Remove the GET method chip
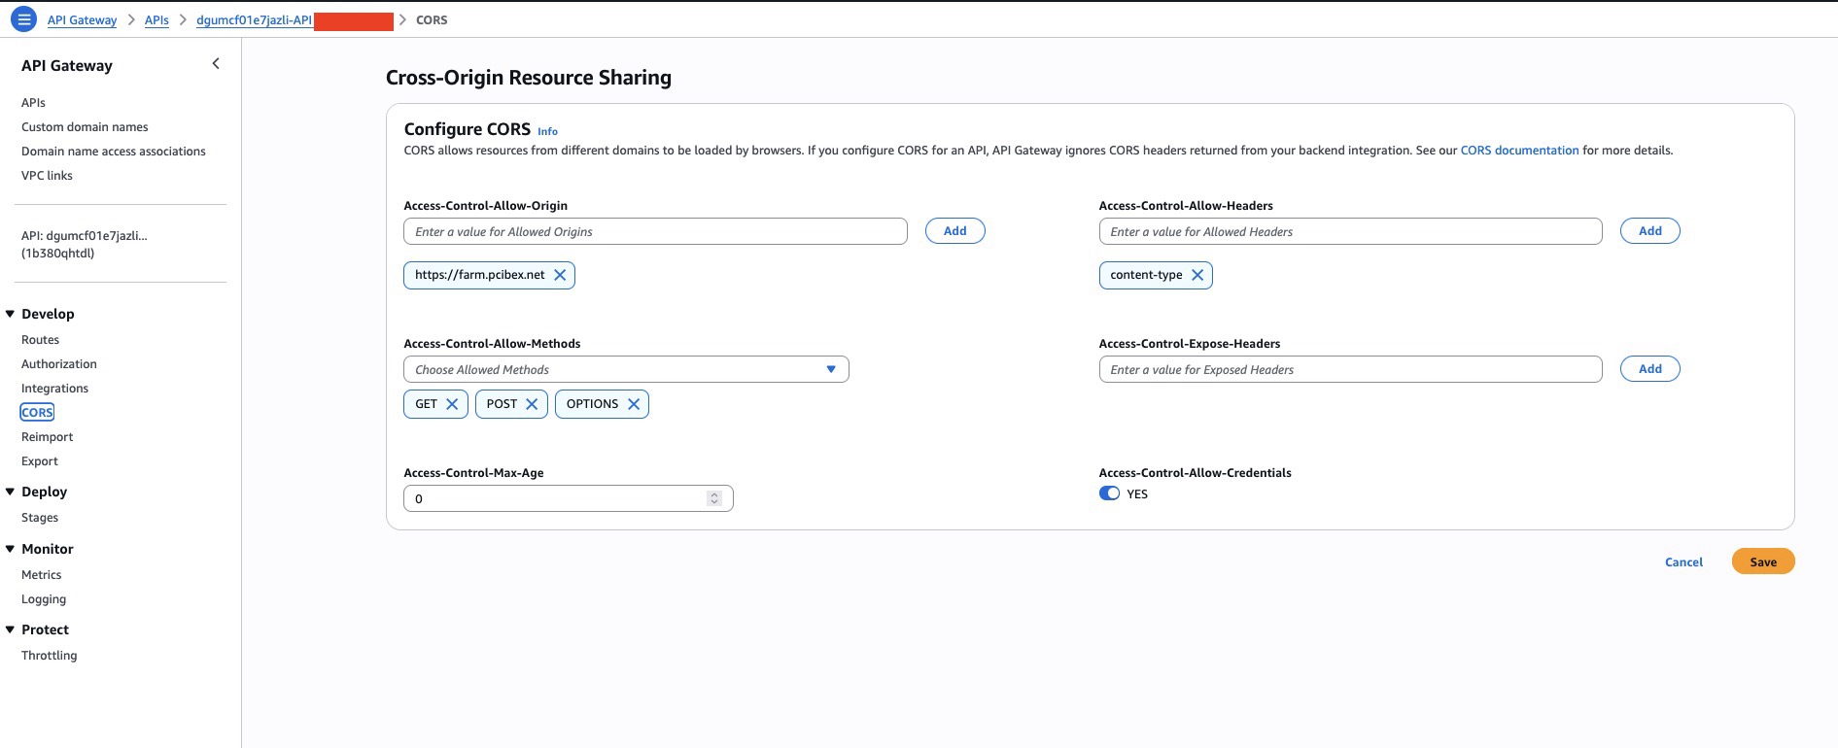The height and width of the screenshot is (748, 1838). tap(452, 404)
